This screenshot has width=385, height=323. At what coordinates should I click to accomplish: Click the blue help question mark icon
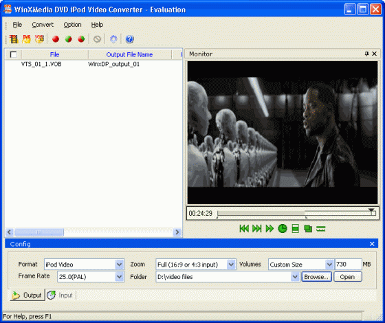(x=130, y=39)
